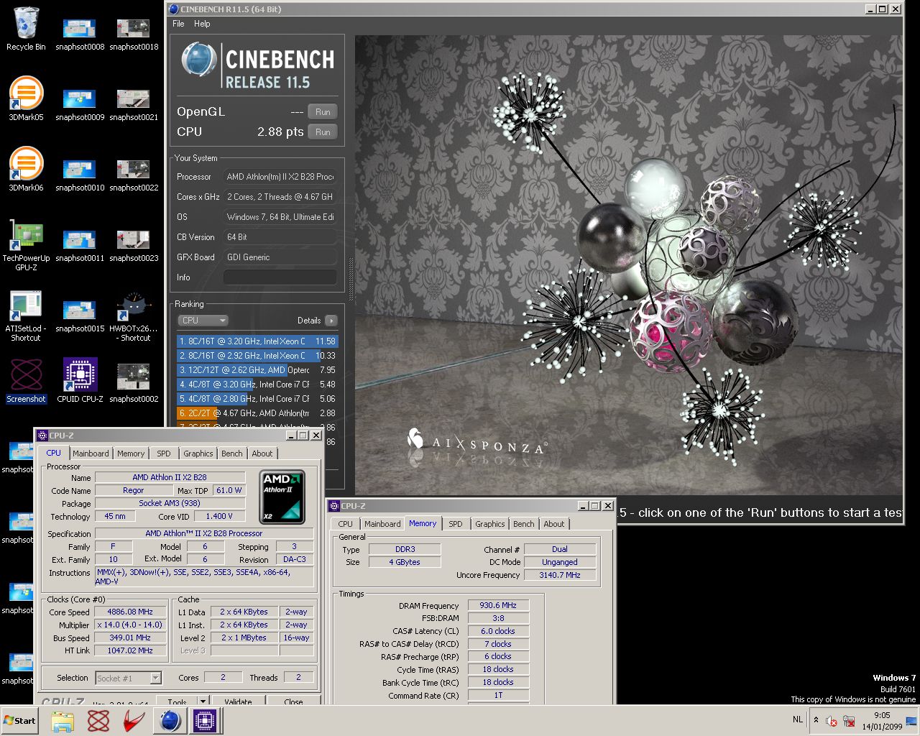
Task: Open Graphics tab in memory CPU-Z window
Action: [490, 524]
